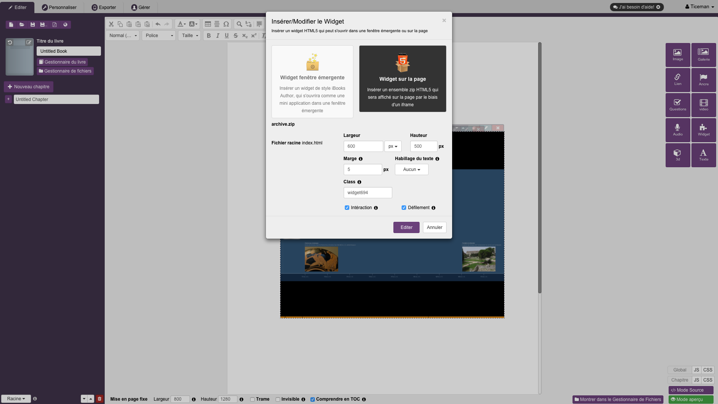Open the Ancre insert tool
This screenshot has width=718, height=404.
coord(703,80)
